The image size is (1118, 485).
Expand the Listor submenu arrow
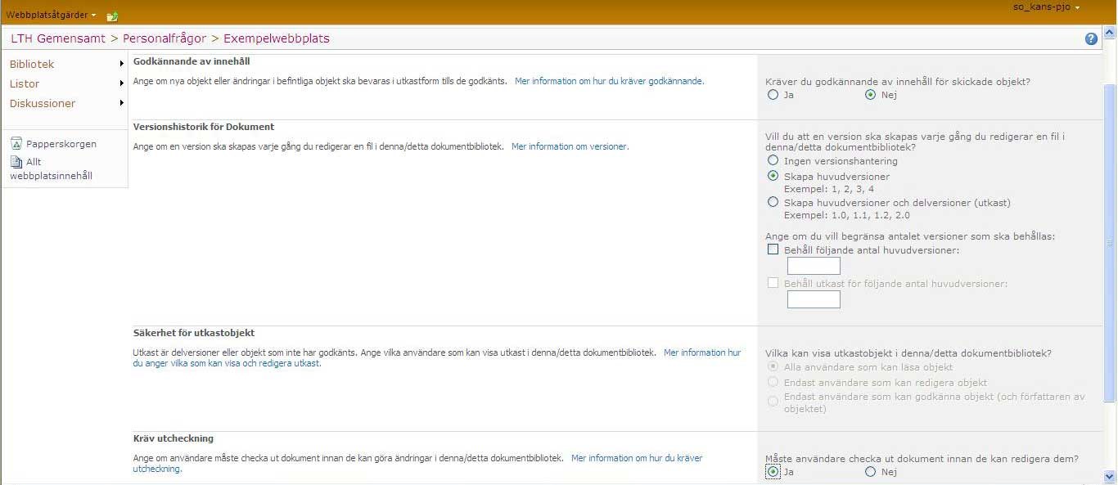pyautogui.click(x=122, y=83)
